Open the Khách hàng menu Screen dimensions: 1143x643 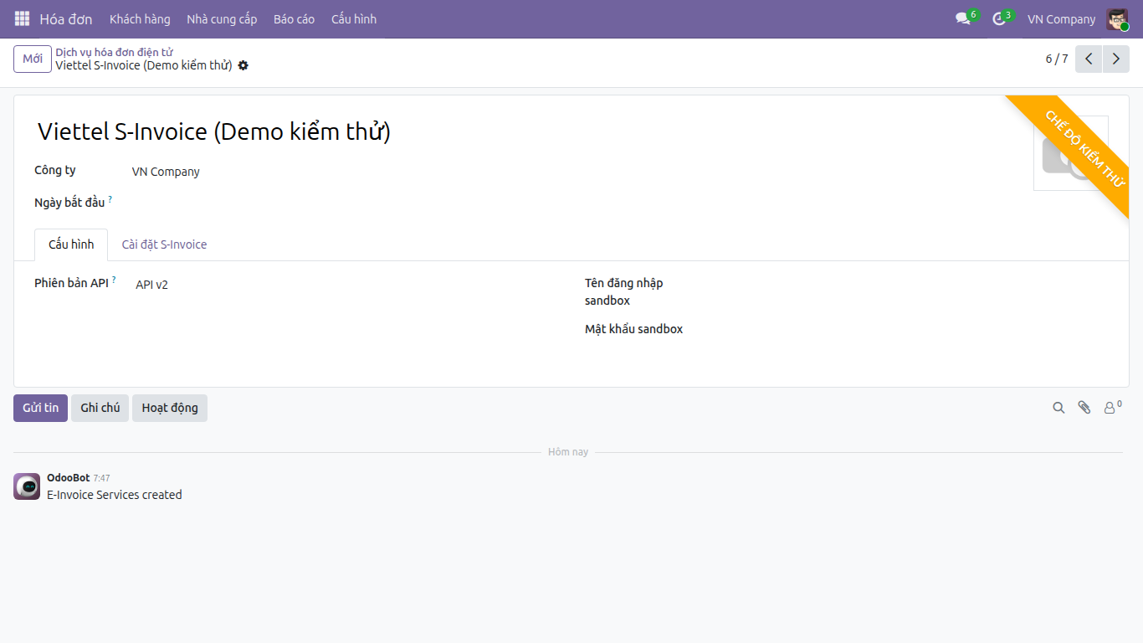pos(140,18)
